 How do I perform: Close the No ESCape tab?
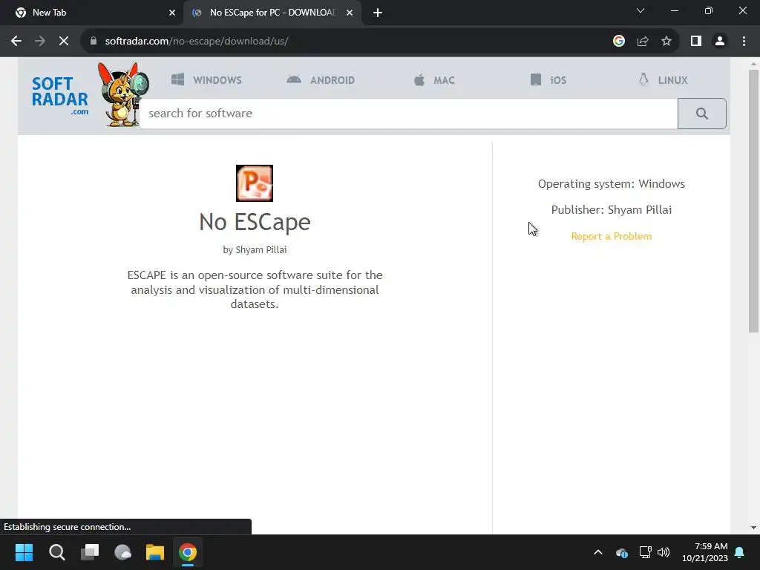click(x=350, y=13)
